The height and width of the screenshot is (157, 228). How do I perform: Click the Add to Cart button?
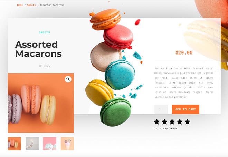[186, 109]
